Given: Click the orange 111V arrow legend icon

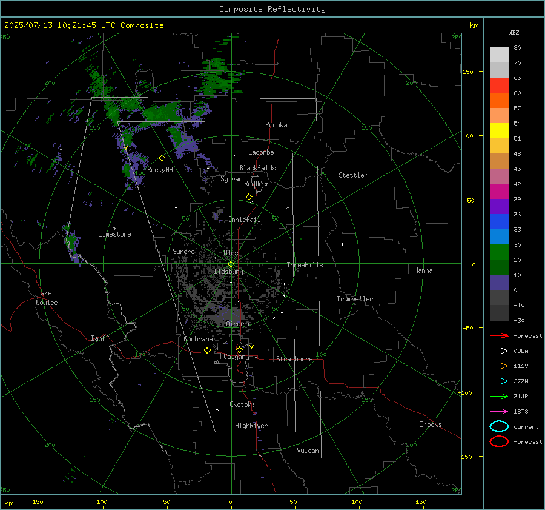Looking at the screenshot, I should pos(499,366).
